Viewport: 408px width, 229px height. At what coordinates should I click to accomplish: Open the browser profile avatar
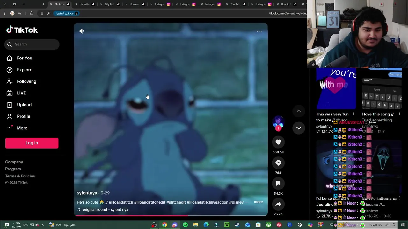[12, 13]
